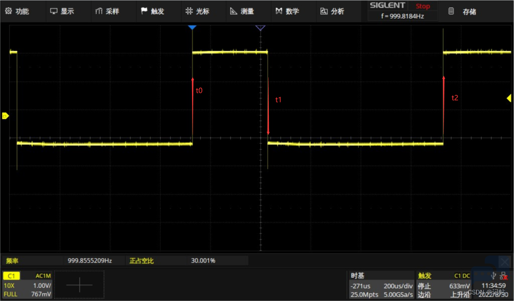
Task: Toggle the yellow C1 channel box
Action: point(12,276)
